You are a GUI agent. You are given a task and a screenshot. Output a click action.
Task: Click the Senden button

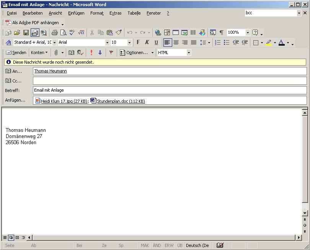[16, 53]
